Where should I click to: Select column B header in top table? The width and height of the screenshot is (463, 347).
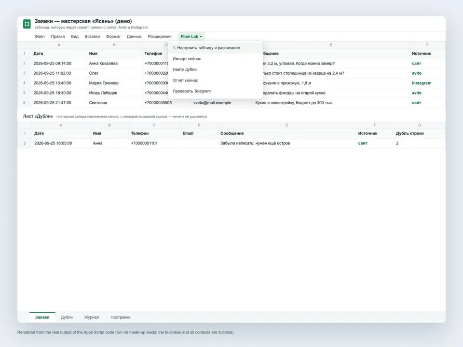[x=114, y=45]
